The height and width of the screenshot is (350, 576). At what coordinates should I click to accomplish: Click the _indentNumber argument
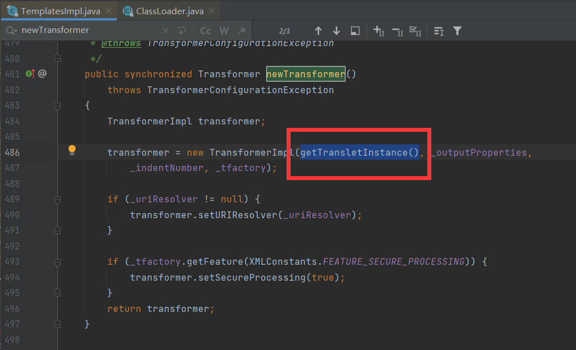(166, 168)
